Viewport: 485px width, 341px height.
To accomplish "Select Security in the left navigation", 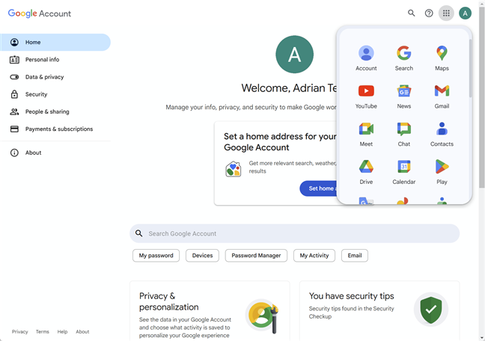I will click(x=36, y=94).
